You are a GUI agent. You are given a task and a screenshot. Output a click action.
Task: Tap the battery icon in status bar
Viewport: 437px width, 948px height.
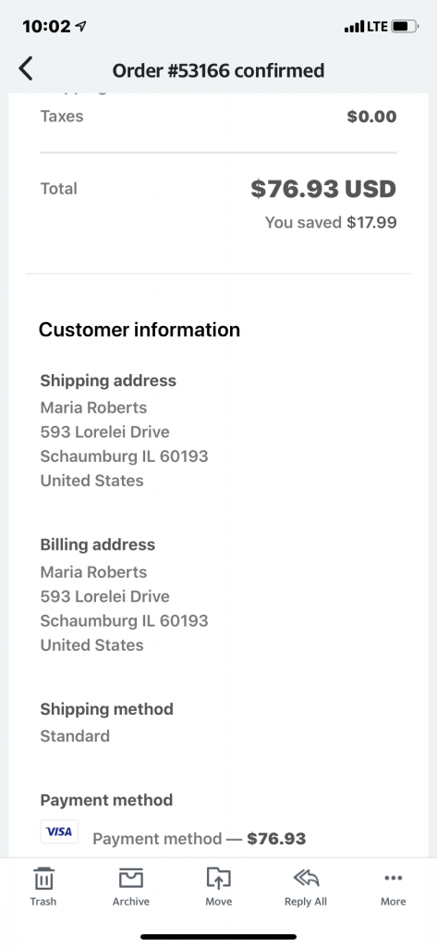point(405,27)
